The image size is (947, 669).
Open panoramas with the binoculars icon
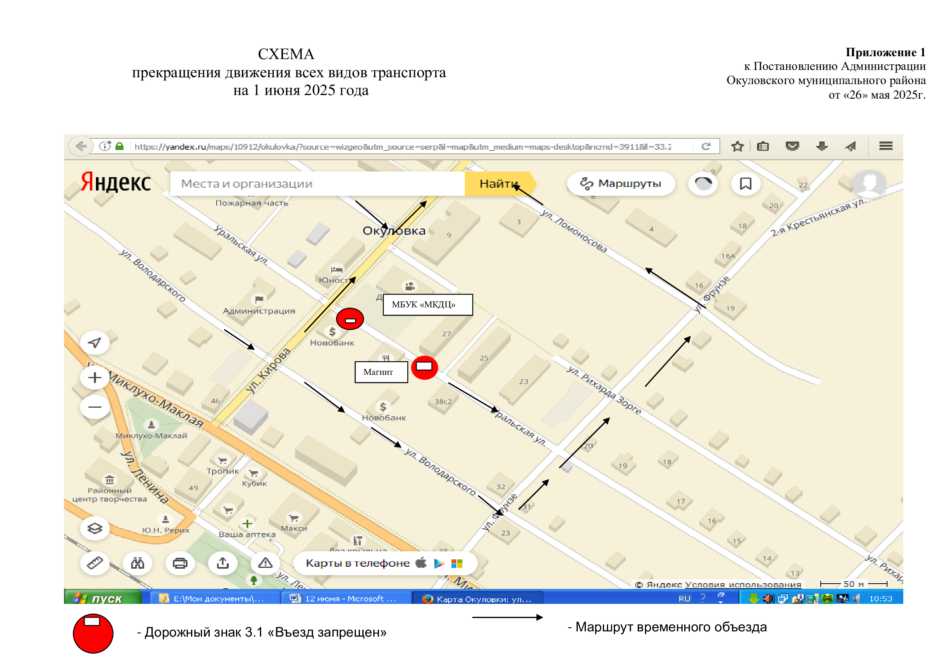pos(137,563)
